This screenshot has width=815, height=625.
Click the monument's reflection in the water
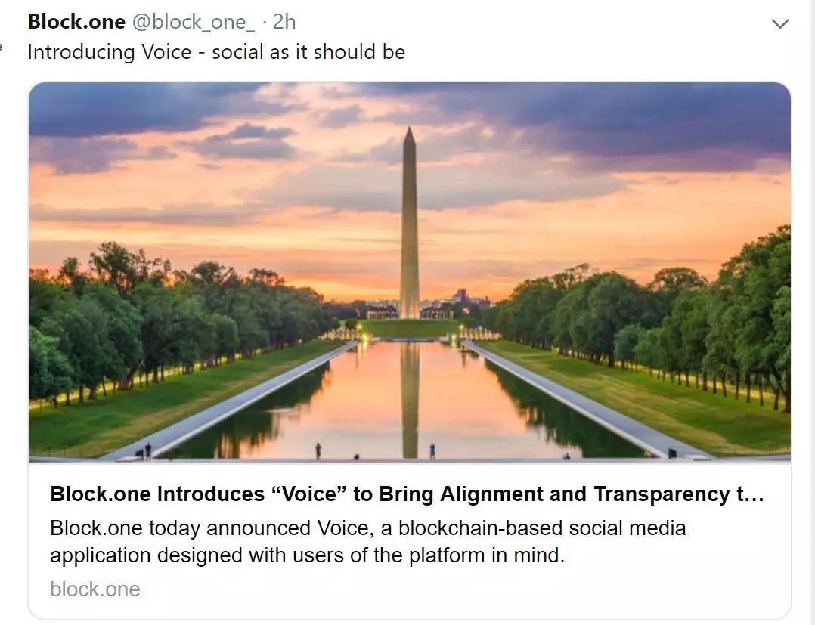point(410,400)
